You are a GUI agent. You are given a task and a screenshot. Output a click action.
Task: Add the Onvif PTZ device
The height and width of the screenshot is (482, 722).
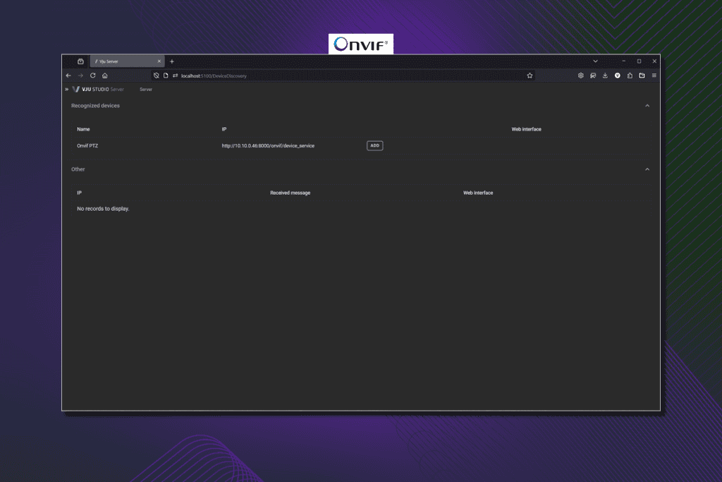(375, 145)
